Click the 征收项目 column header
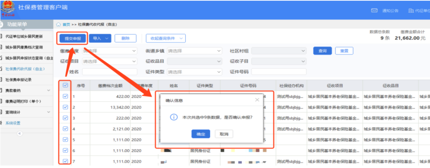Screen dimensions: 430x168 click(x=335, y=86)
